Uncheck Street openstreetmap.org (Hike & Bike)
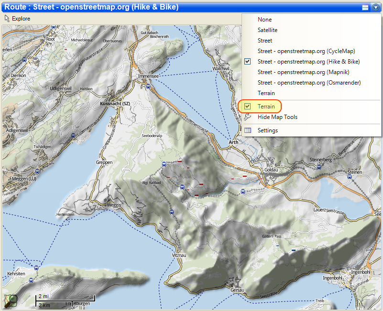383x311 pixels. [309, 62]
